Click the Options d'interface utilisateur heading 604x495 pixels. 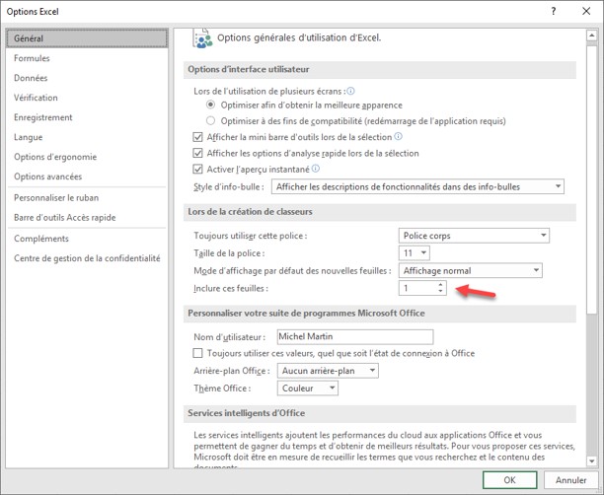(x=249, y=69)
